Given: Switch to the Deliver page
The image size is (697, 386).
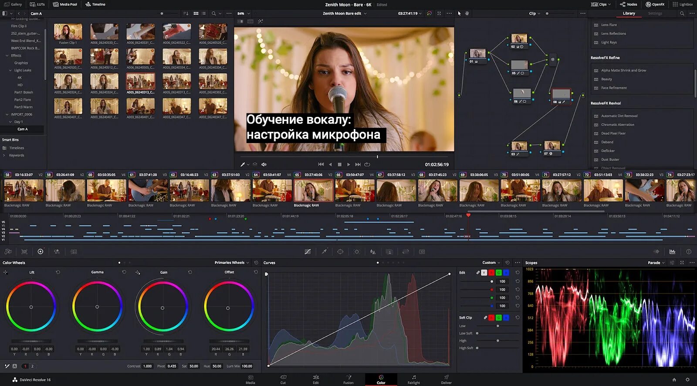Looking at the screenshot, I should tap(447, 379).
